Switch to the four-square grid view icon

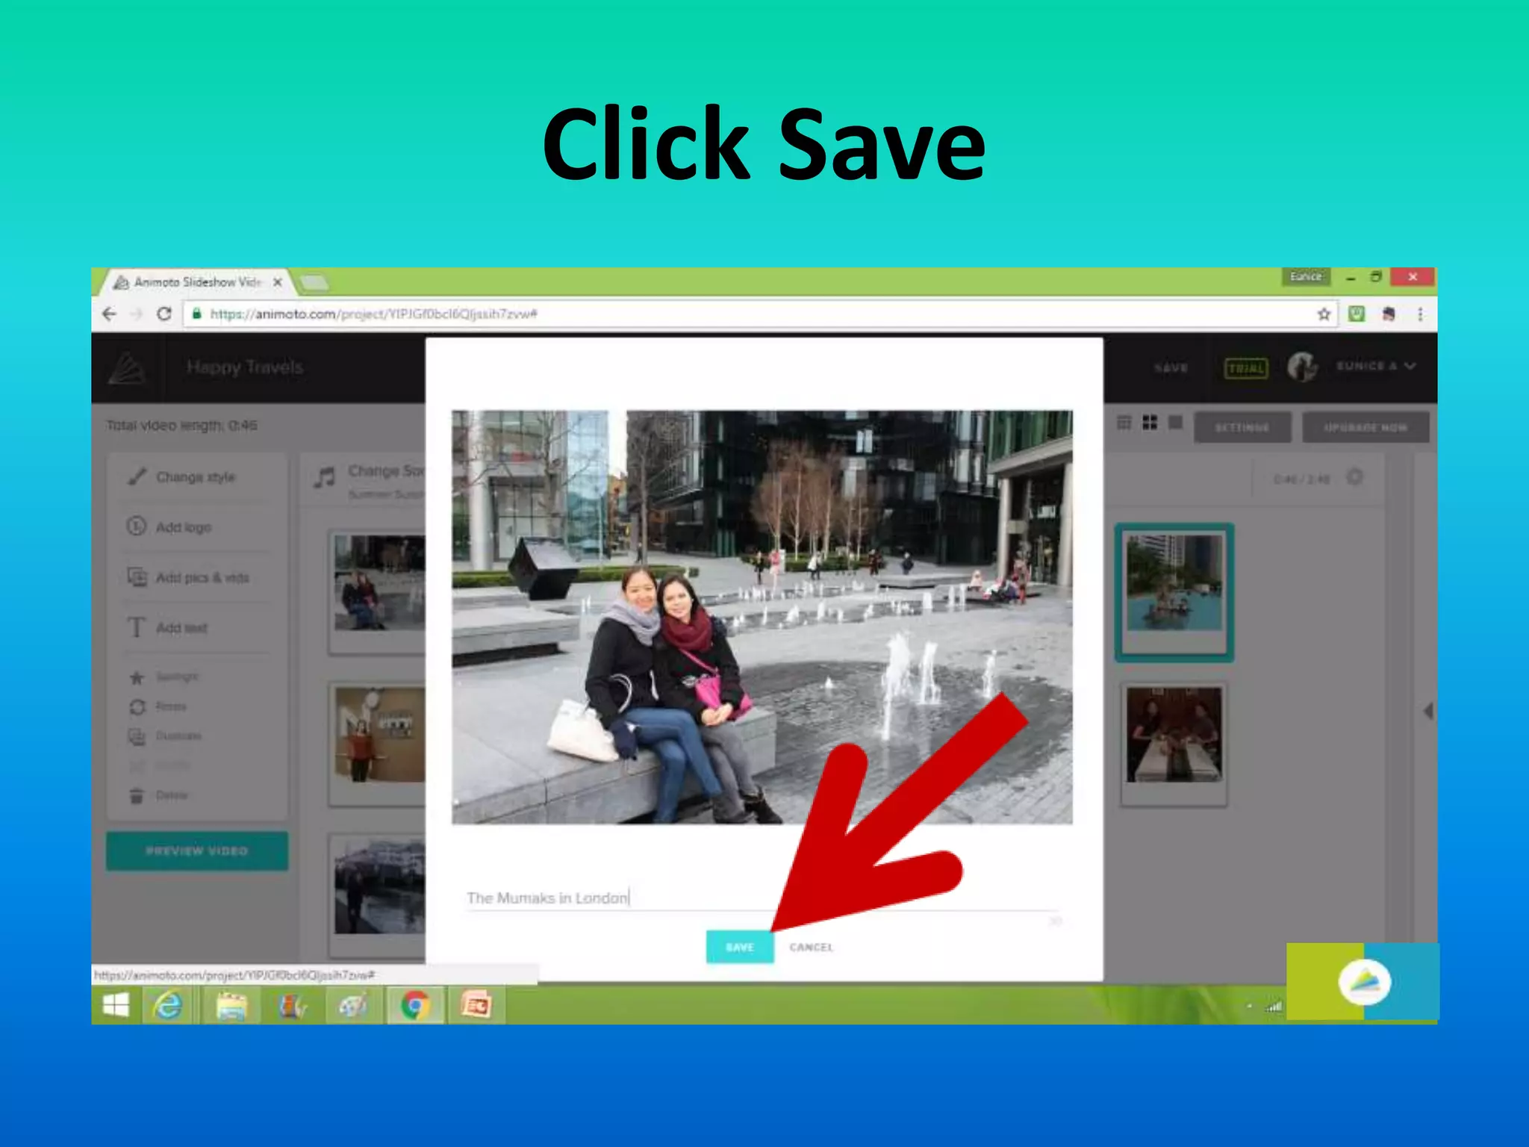click(x=1150, y=423)
